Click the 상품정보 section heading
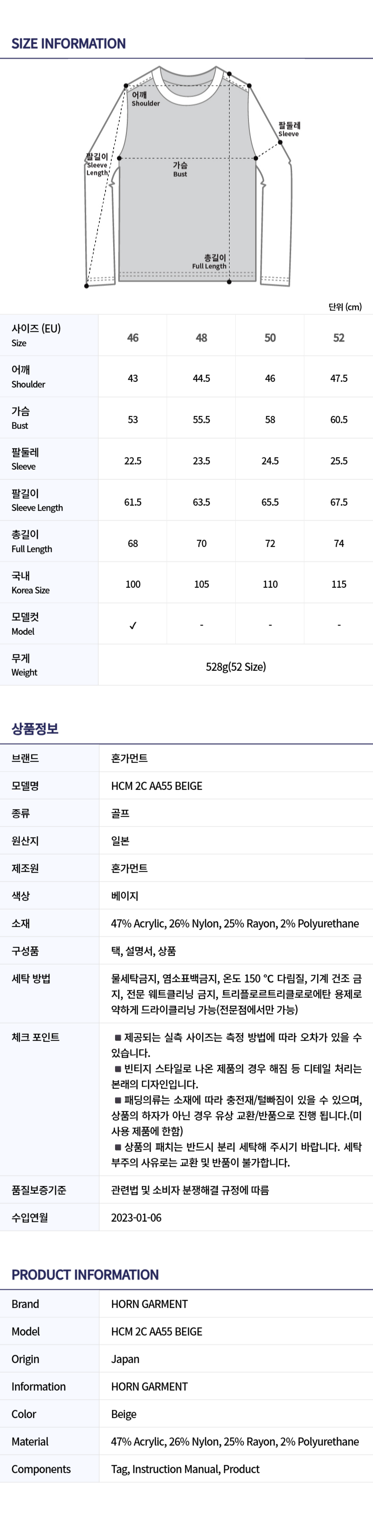Image resolution: width=373 pixels, height=1514 pixels. (x=35, y=729)
